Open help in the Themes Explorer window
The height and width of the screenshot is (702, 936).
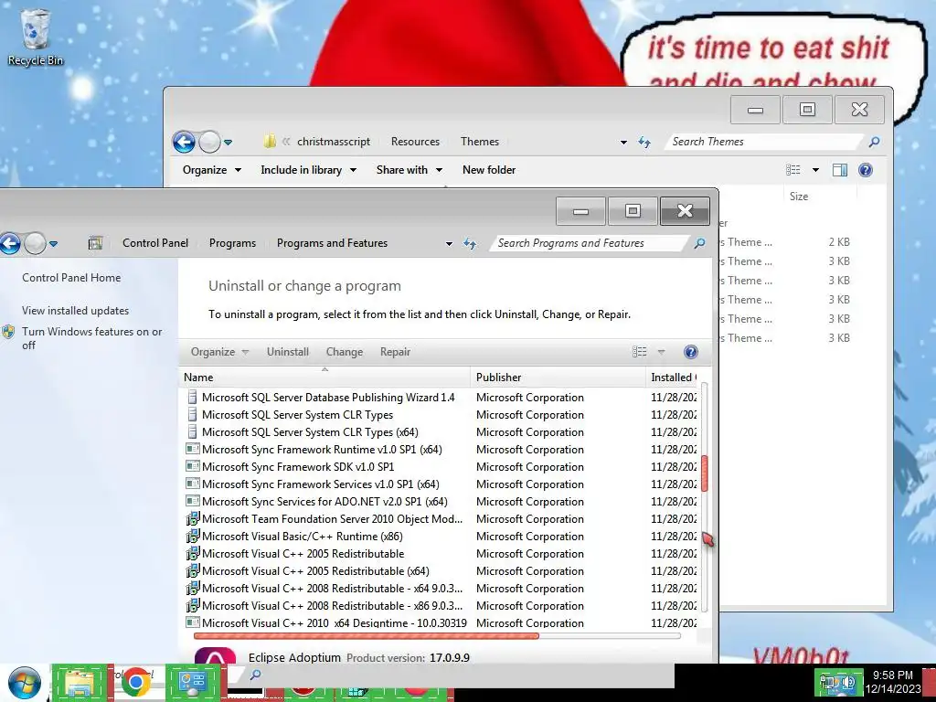[x=865, y=170]
